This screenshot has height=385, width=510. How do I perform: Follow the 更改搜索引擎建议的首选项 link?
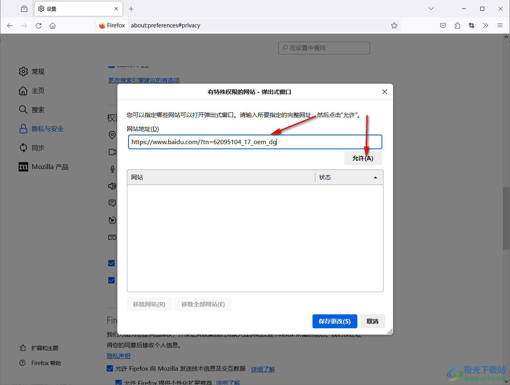click(144, 80)
